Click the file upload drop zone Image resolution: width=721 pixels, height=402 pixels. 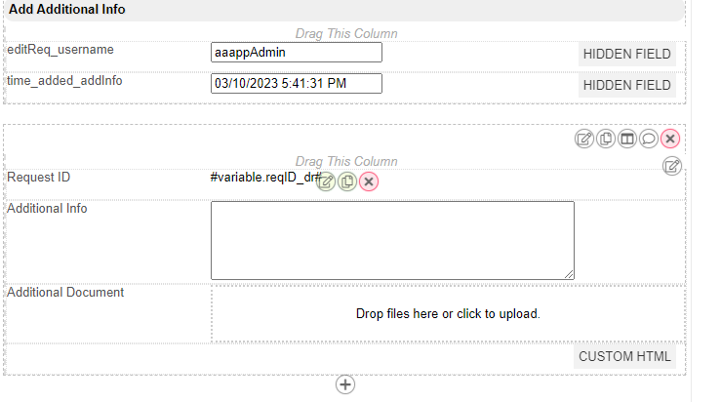[448, 314]
